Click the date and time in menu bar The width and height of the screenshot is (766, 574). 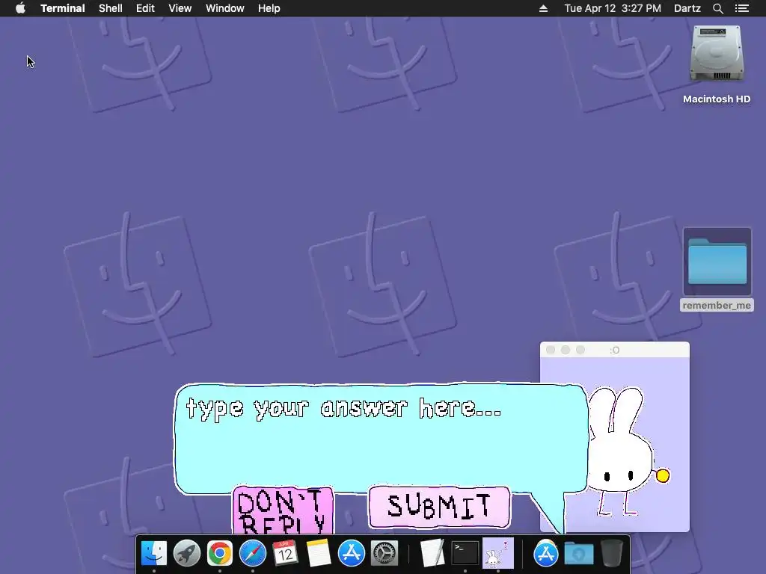pos(613,8)
